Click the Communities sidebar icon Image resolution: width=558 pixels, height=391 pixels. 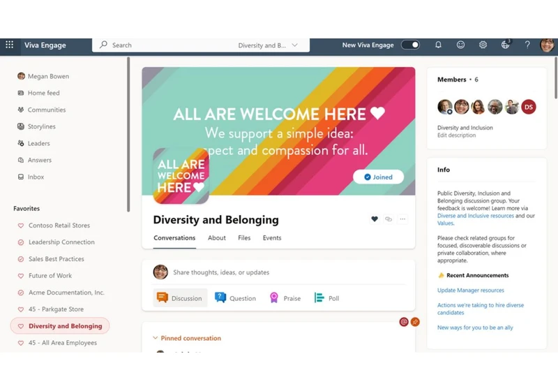(21, 110)
